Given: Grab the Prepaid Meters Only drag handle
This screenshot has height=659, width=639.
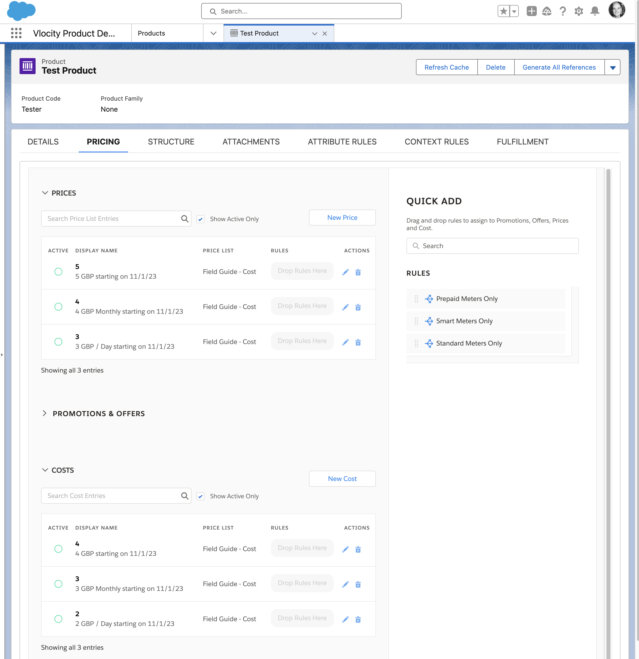Looking at the screenshot, I should tap(416, 298).
